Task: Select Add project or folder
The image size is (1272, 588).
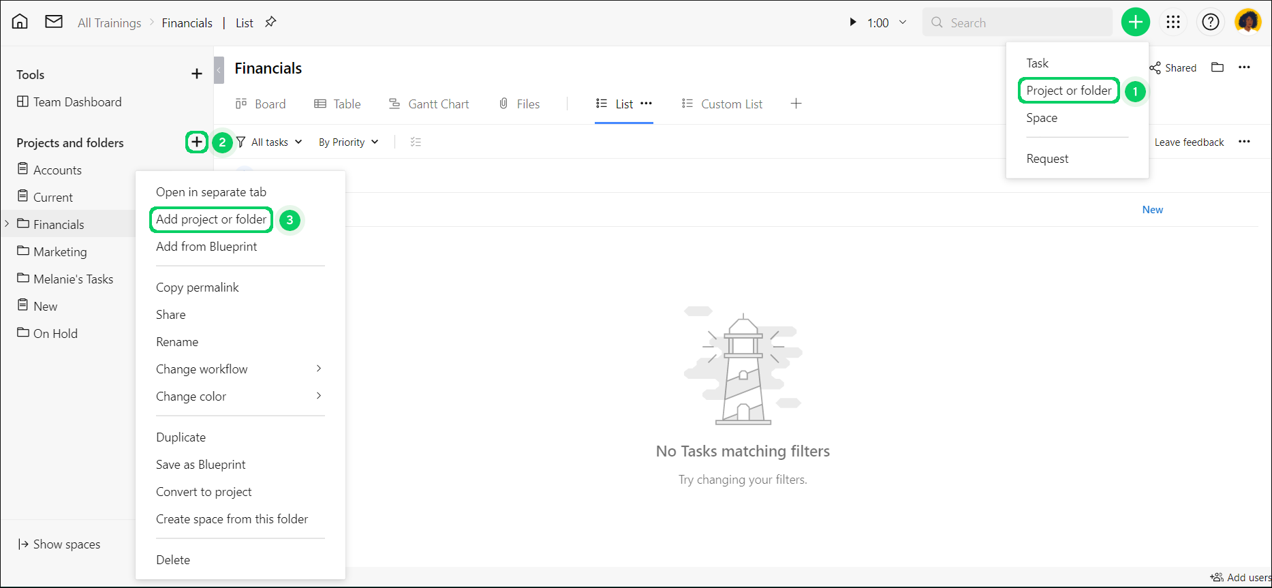Action: pyautogui.click(x=211, y=219)
